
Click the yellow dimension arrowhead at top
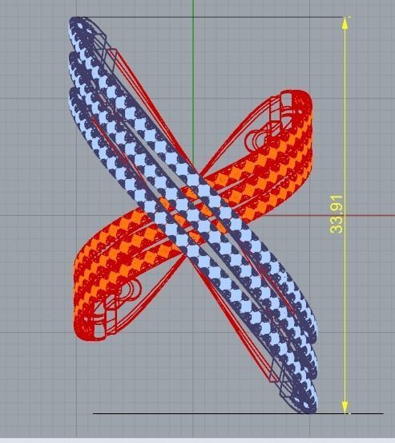click(x=345, y=23)
